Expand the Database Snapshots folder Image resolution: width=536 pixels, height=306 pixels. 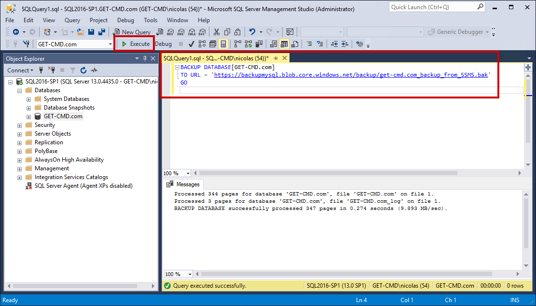[x=29, y=108]
